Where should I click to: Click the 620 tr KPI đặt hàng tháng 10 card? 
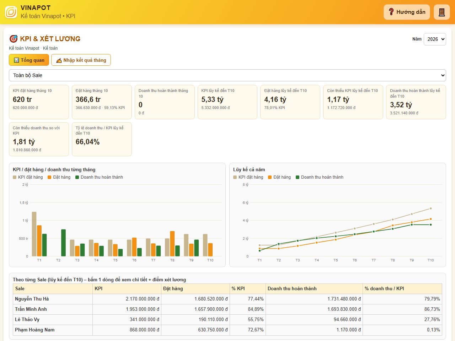(39, 102)
